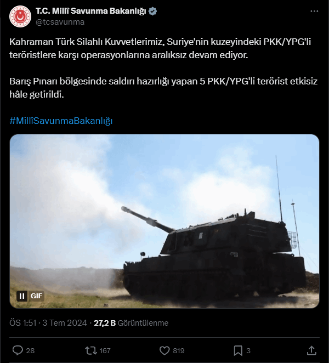Image resolution: width=329 pixels, height=363 pixels.
Task: Click the repost arrows icon
Action: tap(91, 350)
